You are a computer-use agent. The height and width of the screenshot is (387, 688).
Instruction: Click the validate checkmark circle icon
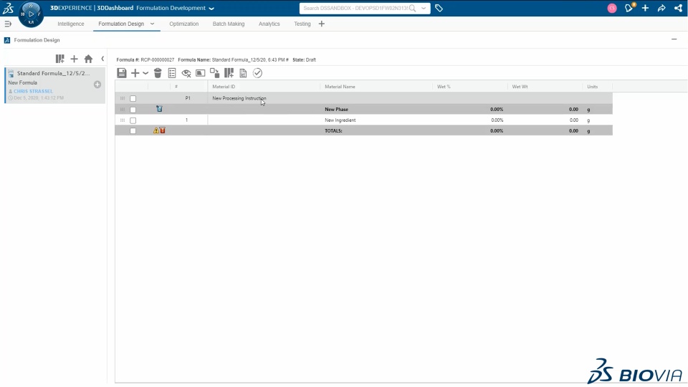click(257, 73)
